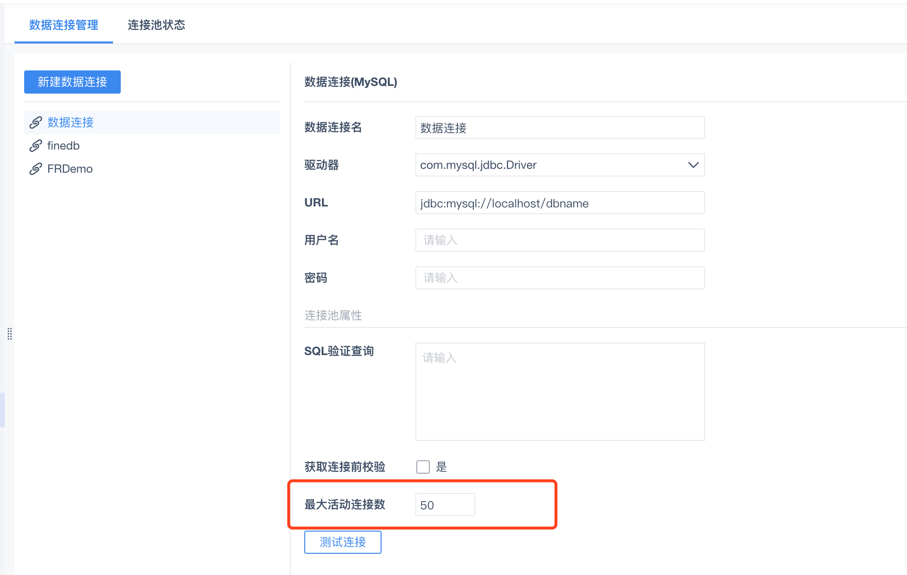Click the SQL验证查询 text area
Image resolution: width=907 pixels, height=575 pixels.
(560, 391)
